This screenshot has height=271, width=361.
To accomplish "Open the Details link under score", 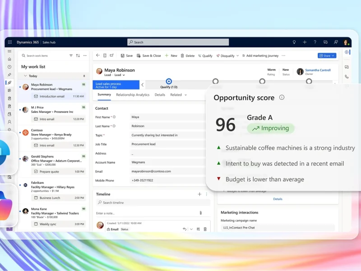I will tap(278, 199).
